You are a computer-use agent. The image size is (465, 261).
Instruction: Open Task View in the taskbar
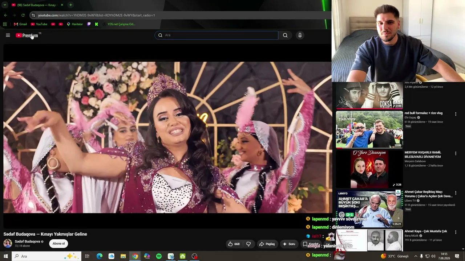[87, 256]
